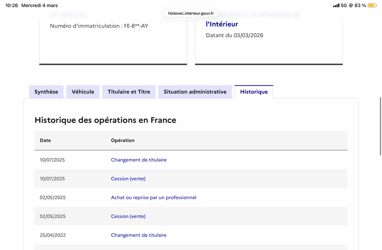Switch to the Véhicule tab
This screenshot has width=382, height=250.
tap(83, 92)
